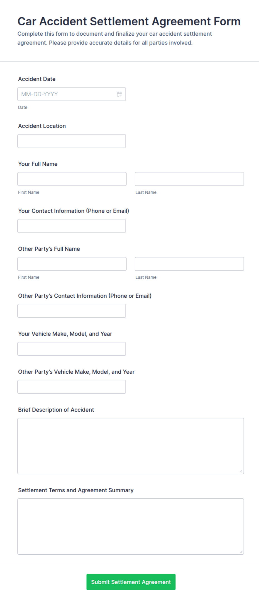This screenshot has height=604, width=259.
Task: Focus Other Party's Contact Information field
Action: coord(72,311)
